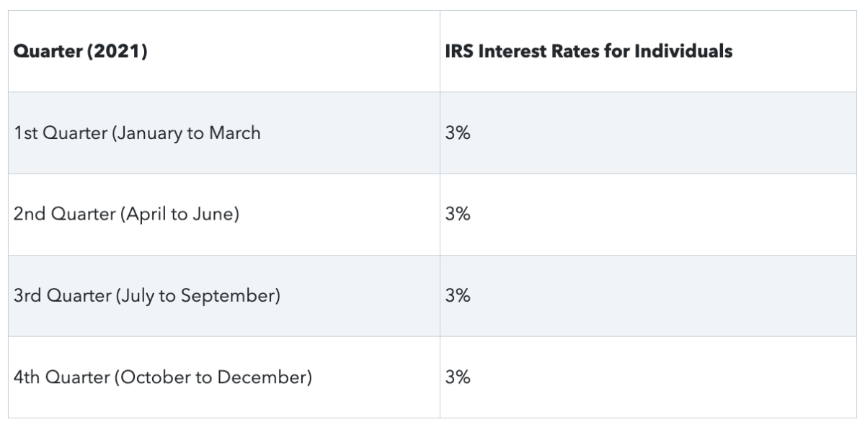Select the "4th Quarter (October to December)" cell
865x427 pixels.
[x=163, y=377]
